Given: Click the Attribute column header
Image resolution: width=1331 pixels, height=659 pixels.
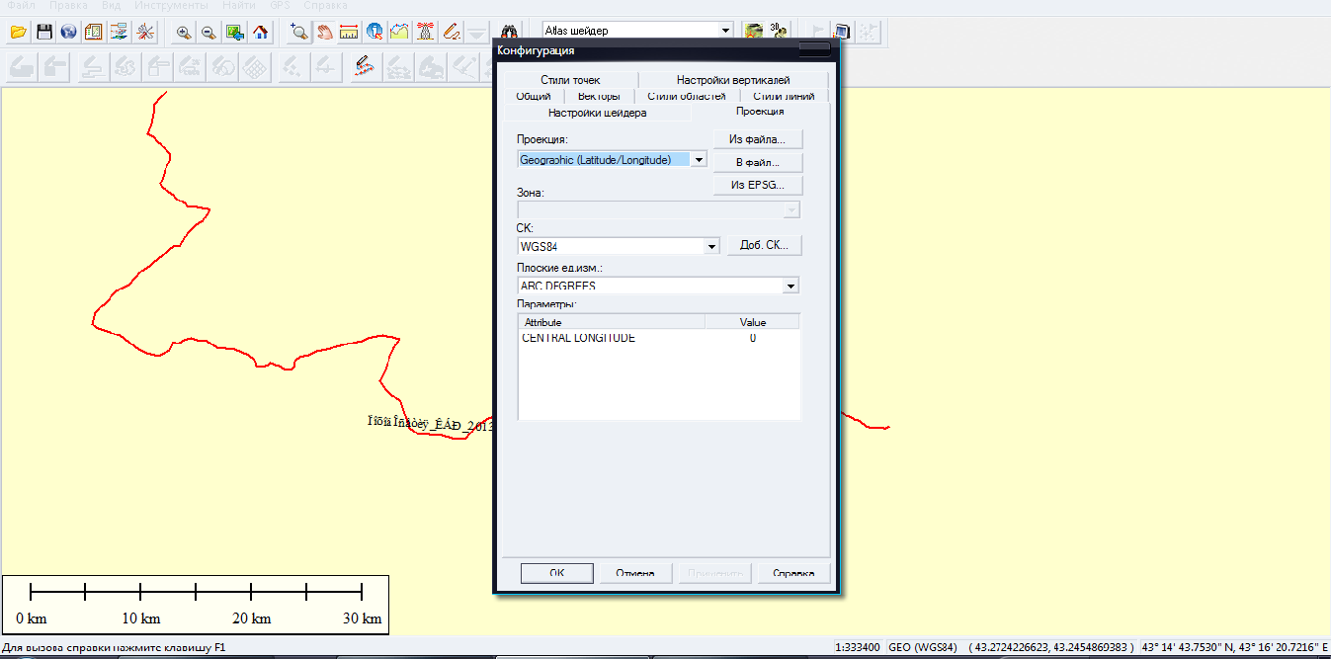Looking at the screenshot, I should tap(612, 322).
